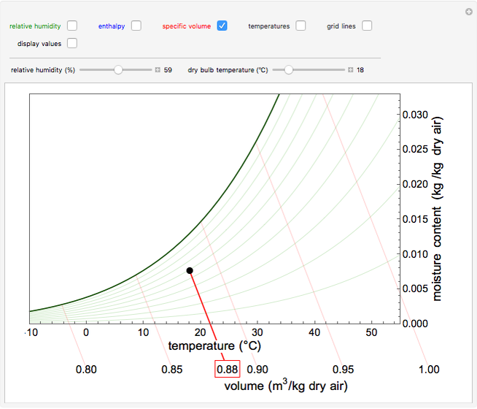Click the 1.00 volume axis label
Screen dimensions: 477x409
[429, 370]
